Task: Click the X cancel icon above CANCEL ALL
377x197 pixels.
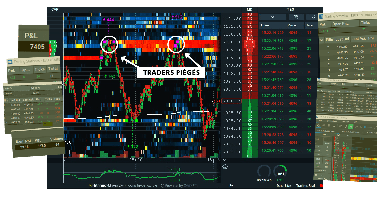Action: point(316,175)
